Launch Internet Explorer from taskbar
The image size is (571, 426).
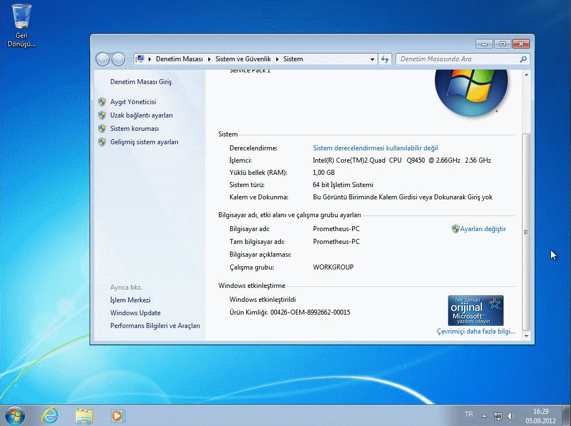coord(50,415)
